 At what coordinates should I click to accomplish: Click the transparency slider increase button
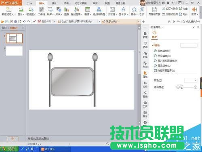coord(196,87)
